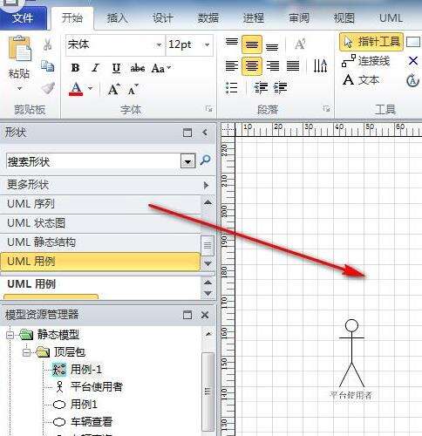The image size is (422, 436).
Task: Apply the red font color
Action: point(76,89)
